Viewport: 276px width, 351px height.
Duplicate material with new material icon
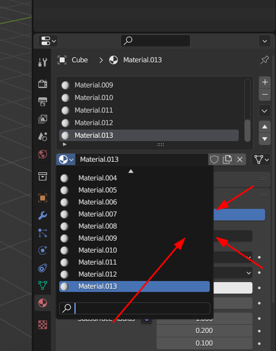227,160
